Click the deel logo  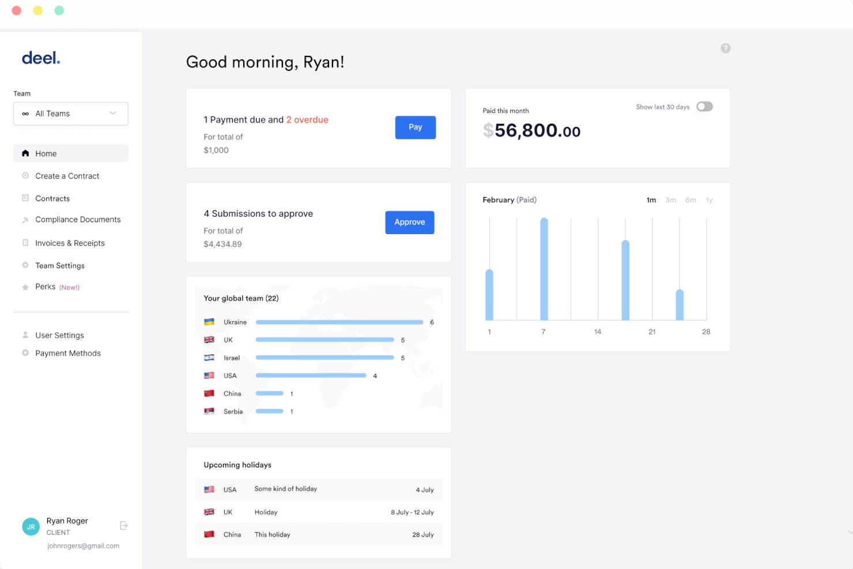pyautogui.click(x=41, y=58)
